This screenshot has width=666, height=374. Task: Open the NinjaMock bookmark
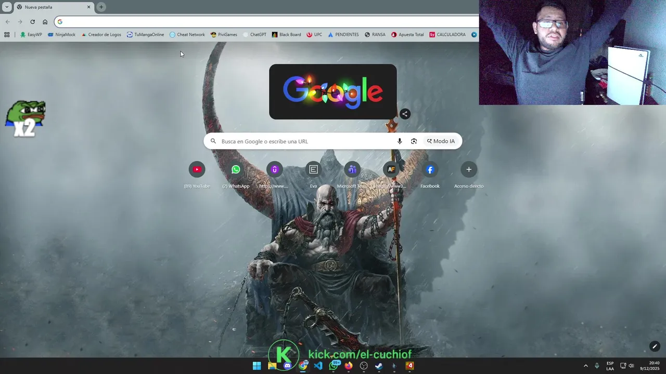(x=61, y=35)
